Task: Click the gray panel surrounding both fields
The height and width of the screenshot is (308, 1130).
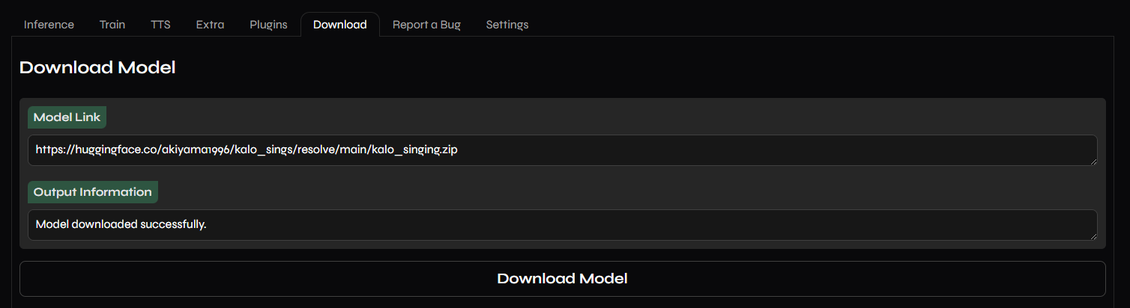Action: 563,173
